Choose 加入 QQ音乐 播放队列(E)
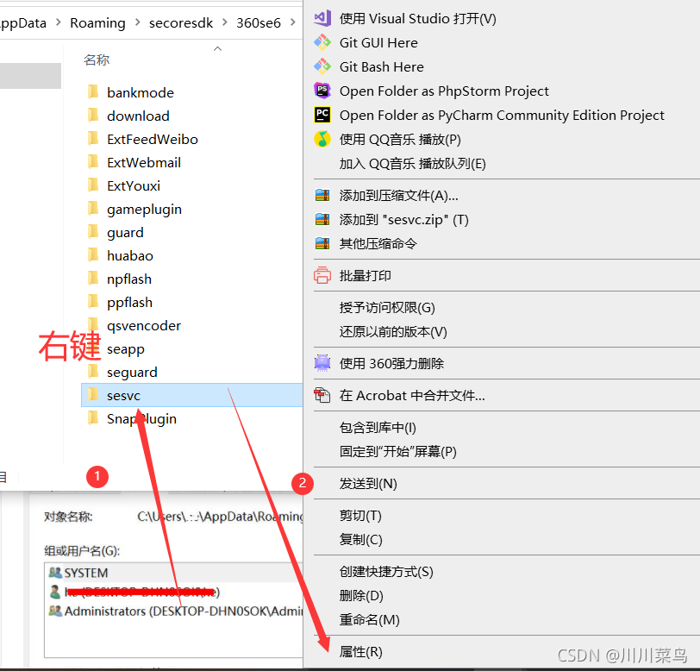 tap(412, 163)
